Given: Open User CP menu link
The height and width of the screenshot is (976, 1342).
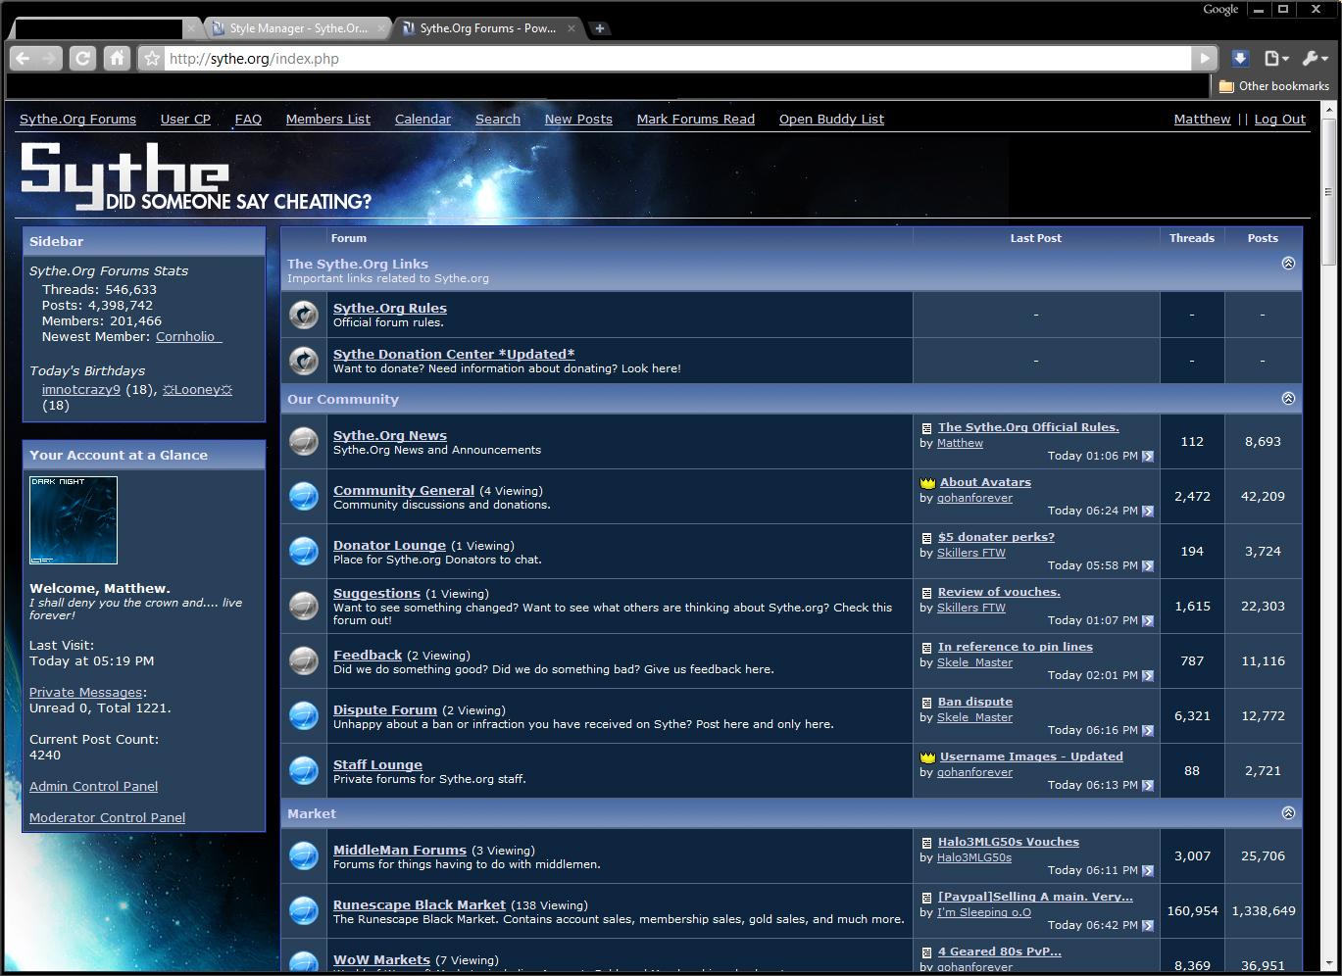Looking at the screenshot, I should pyautogui.click(x=185, y=120).
